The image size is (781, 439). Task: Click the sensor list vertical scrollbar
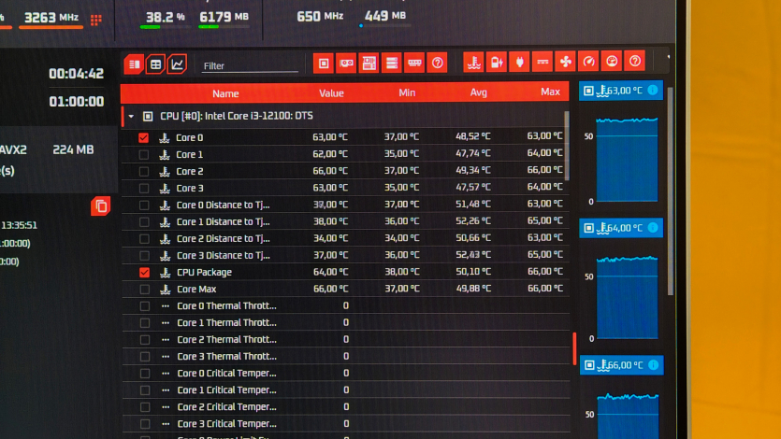[567, 145]
